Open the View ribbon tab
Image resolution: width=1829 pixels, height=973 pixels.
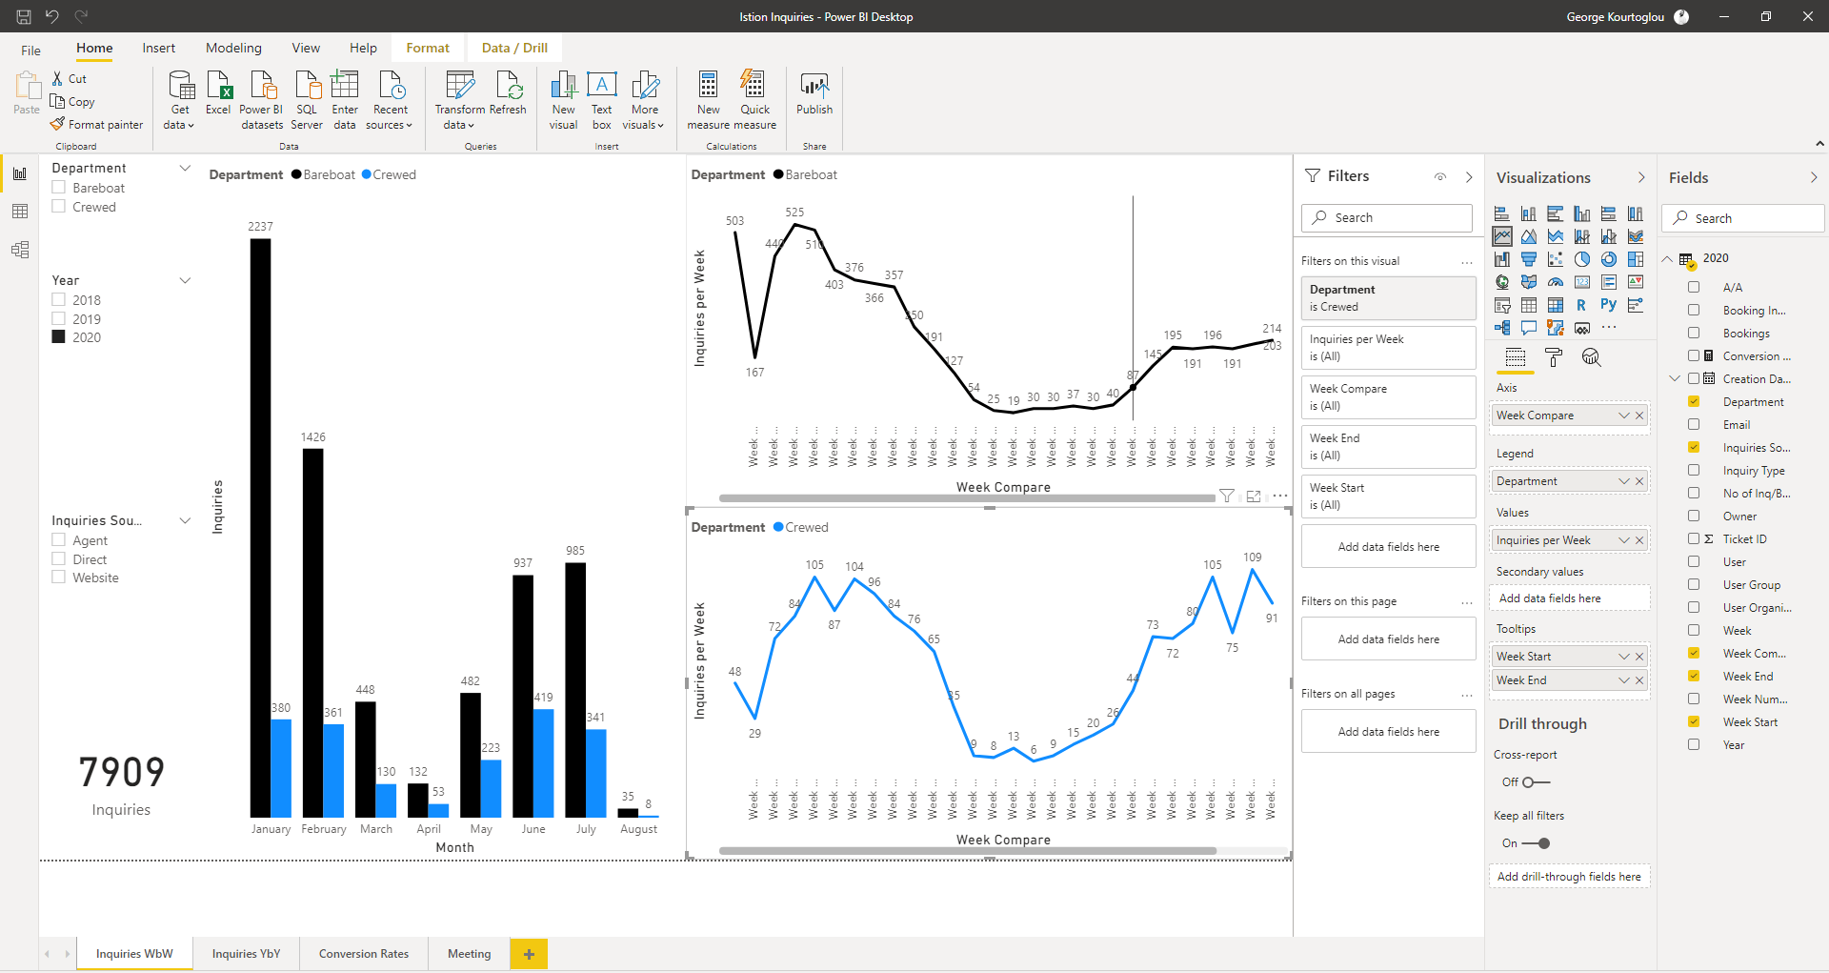(306, 48)
